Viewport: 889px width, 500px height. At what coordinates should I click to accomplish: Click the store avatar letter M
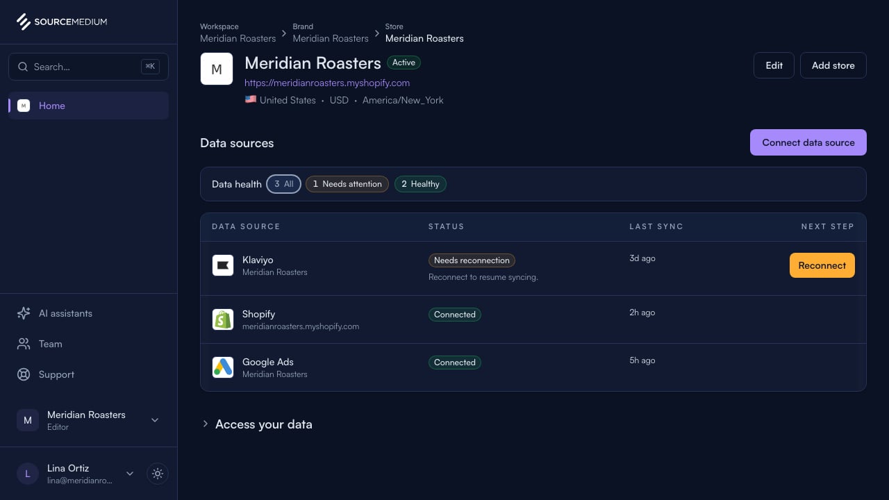click(217, 69)
